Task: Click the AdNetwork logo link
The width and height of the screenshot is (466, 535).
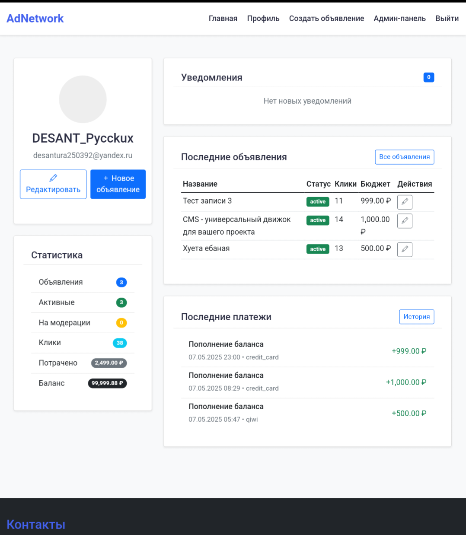Action: click(35, 19)
